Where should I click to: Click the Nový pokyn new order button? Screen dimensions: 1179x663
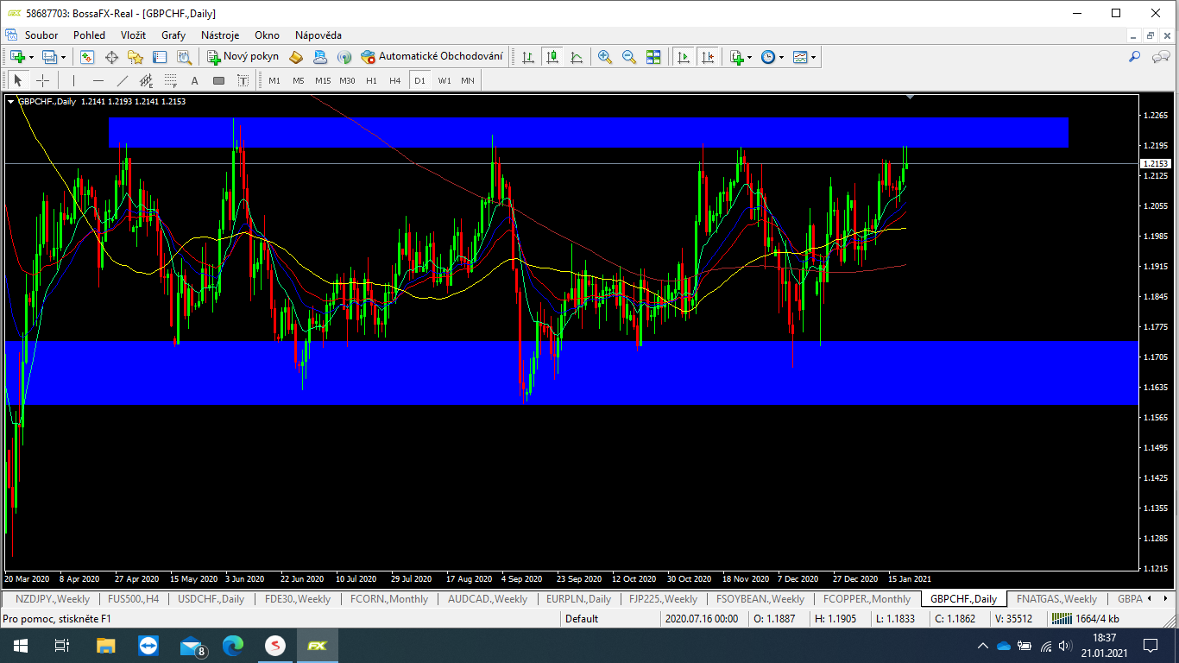[x=243, y=57]
